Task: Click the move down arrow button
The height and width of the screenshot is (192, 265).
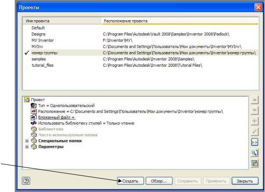Action: [x=255, y=110]
